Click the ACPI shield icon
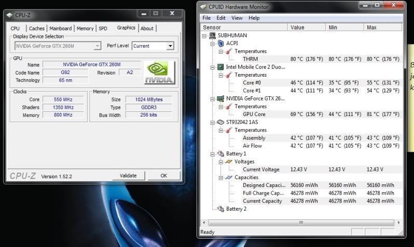The height and width of the screenshot is (247, 414). pos(220,43)
